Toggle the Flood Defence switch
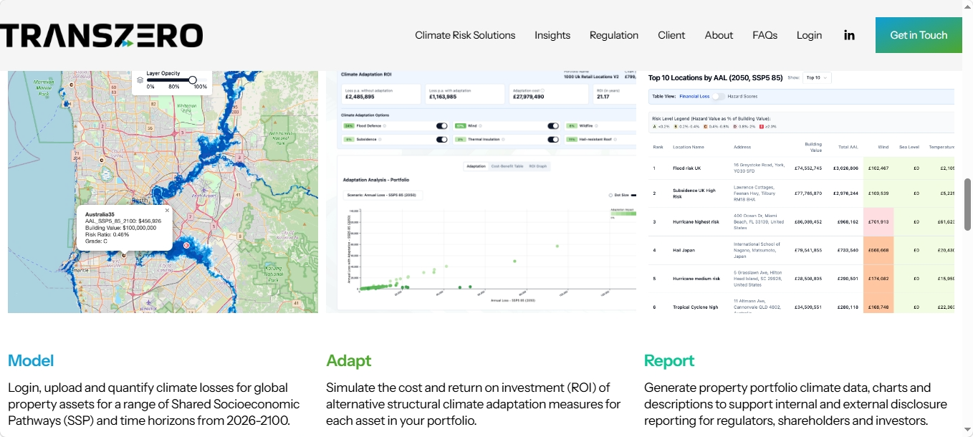This screenshot has height=437, width=973. pyautogui.click(x=442, y=126)
